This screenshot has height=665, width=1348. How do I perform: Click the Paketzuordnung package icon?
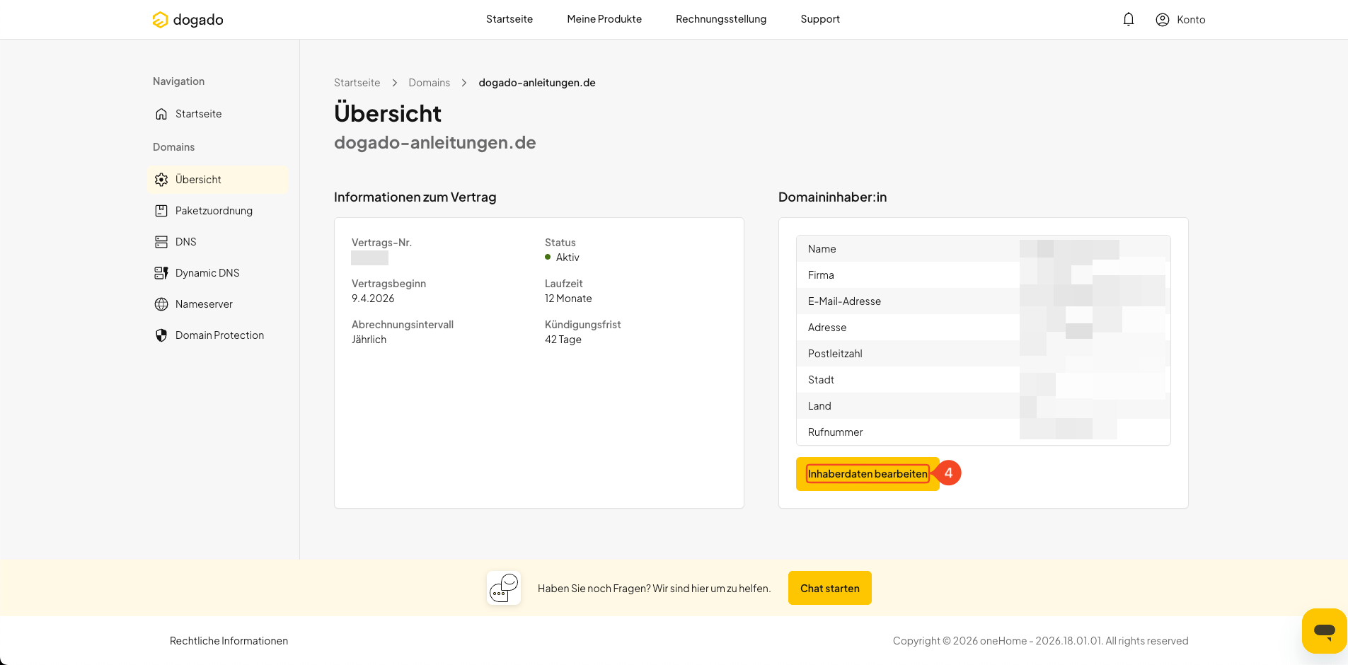161,211
